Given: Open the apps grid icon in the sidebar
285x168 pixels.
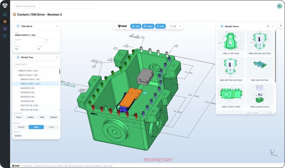Looking at the screenshot, I should (x=5, y=29).
